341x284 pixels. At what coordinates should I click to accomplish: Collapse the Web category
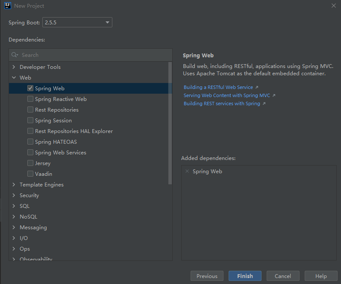click(14, 78)
